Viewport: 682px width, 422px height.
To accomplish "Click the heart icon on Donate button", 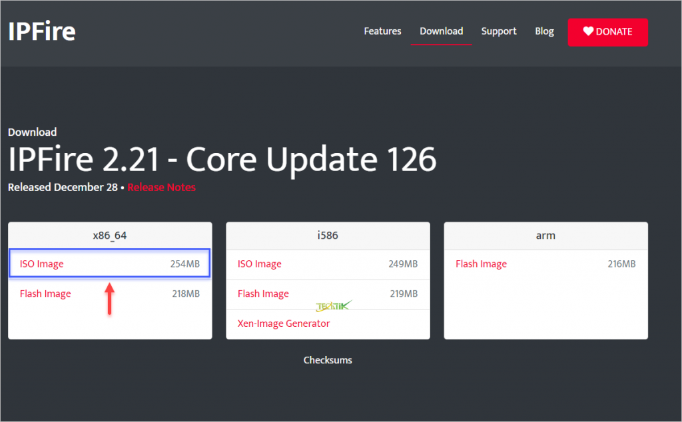I will (588, 31).
